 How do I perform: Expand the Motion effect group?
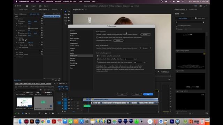click(15, 19)
